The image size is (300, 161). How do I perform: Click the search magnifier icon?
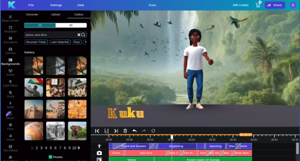83,35
